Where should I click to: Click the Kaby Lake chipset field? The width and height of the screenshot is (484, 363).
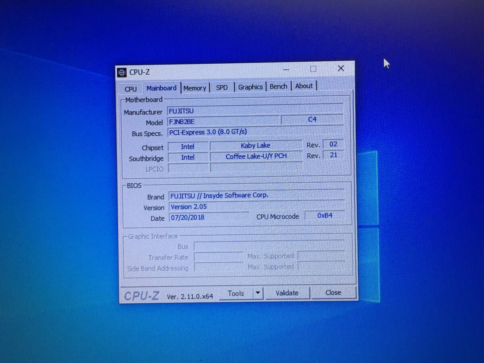click(256, 146)
